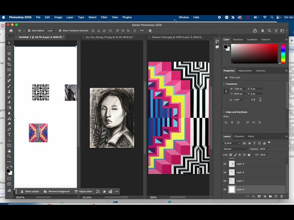The height and width of the screenshot is (220, 294).
Task: Open the Share icon in options bar
Action: point(255,31)
